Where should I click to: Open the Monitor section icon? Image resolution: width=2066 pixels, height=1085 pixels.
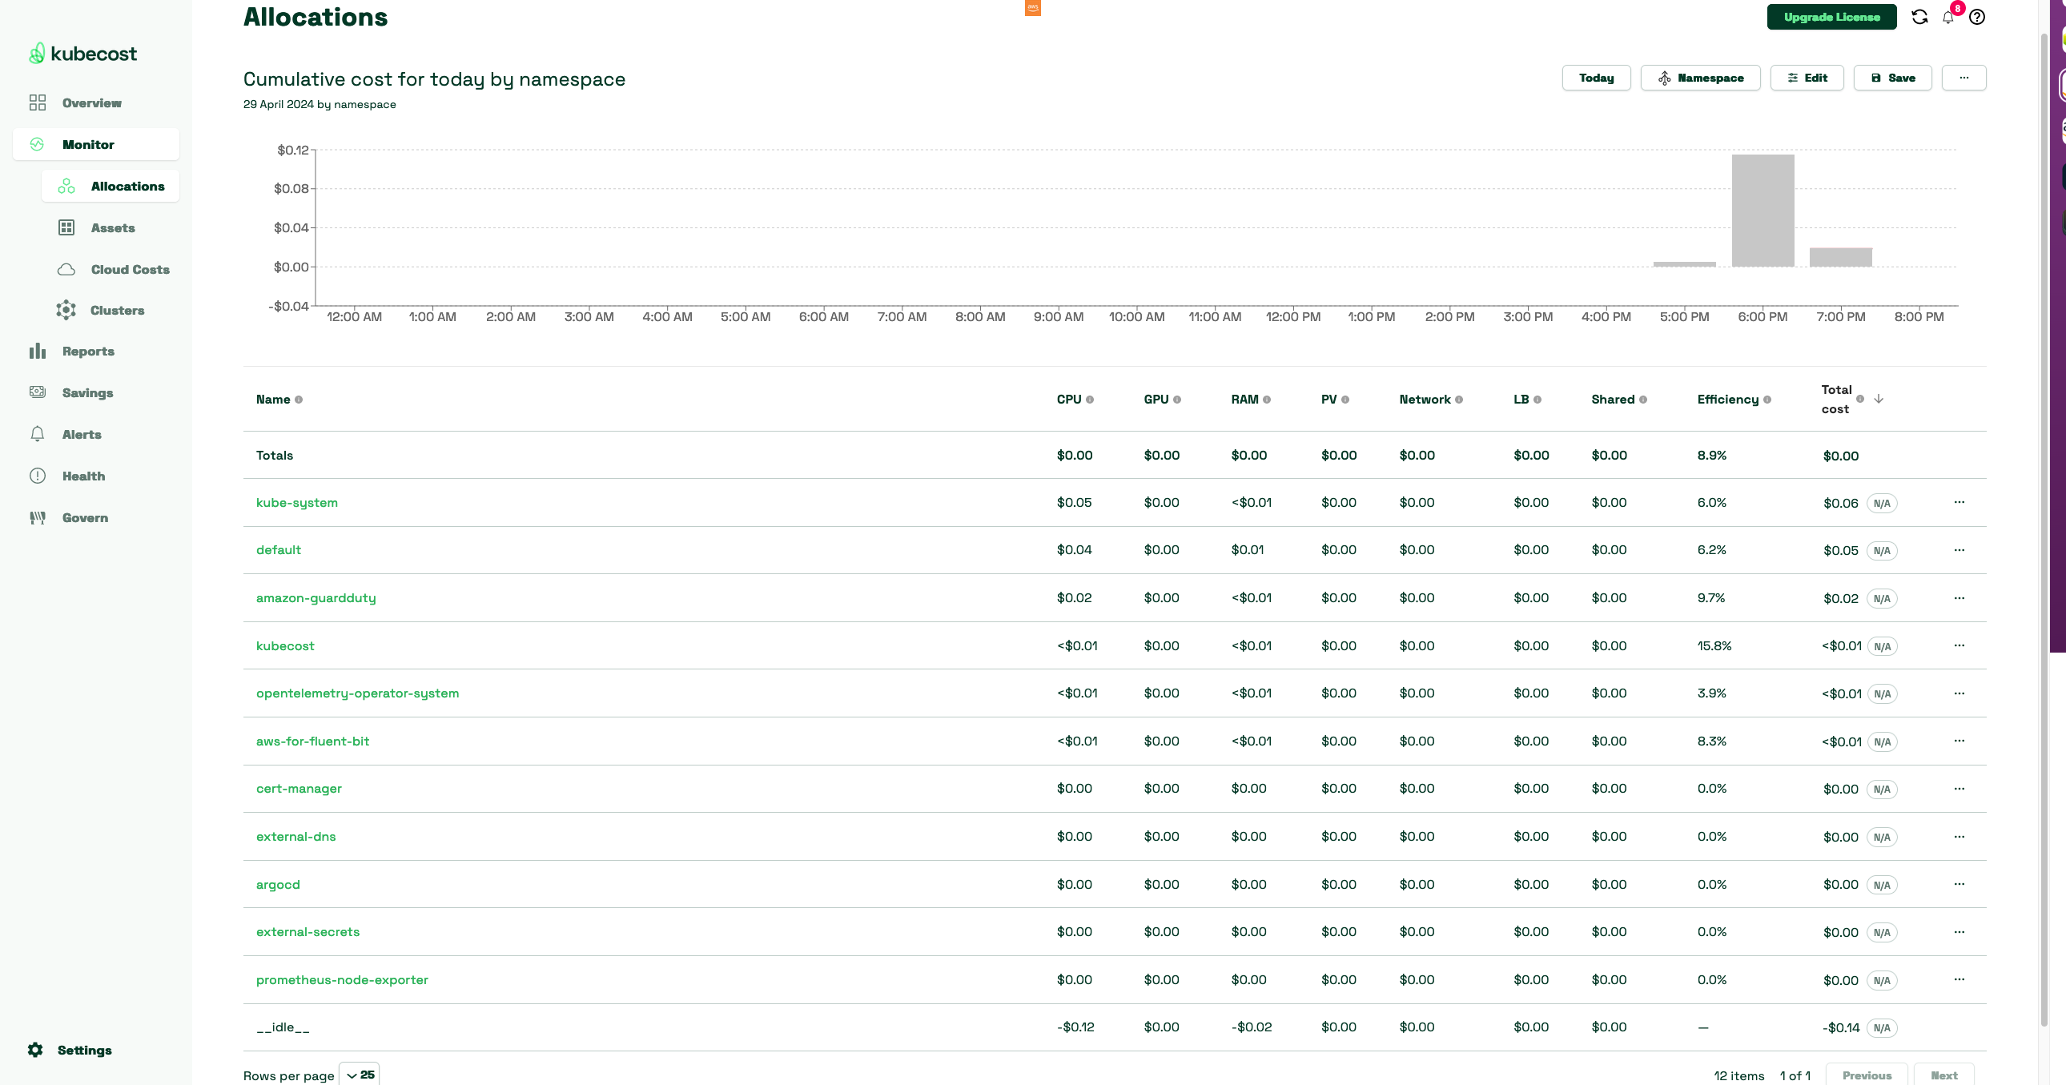[x=38, y=143]
